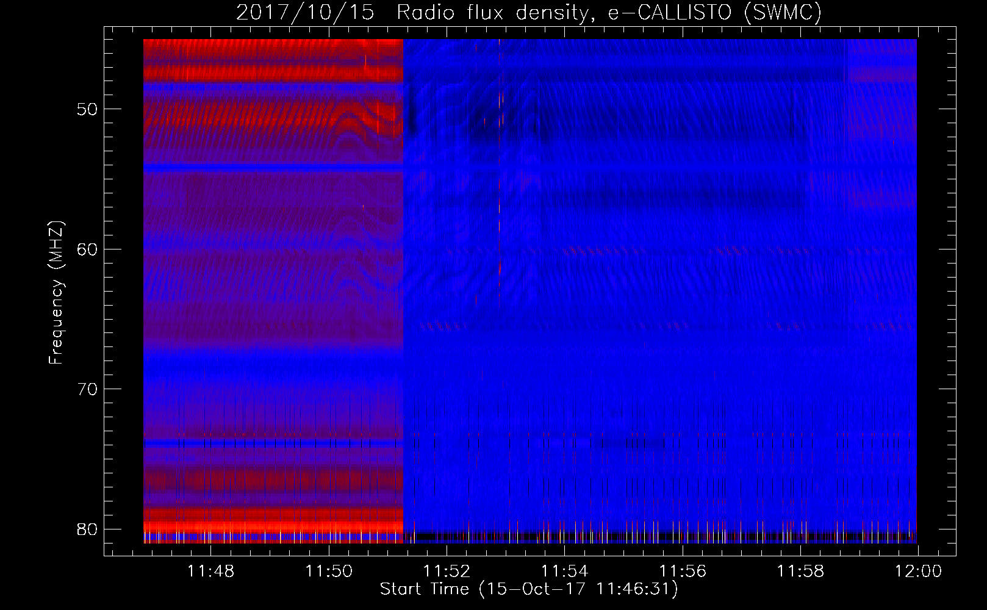
Task: Click the 11:54 time tick label
Action: pyautogui.click(x=565, y=572)
